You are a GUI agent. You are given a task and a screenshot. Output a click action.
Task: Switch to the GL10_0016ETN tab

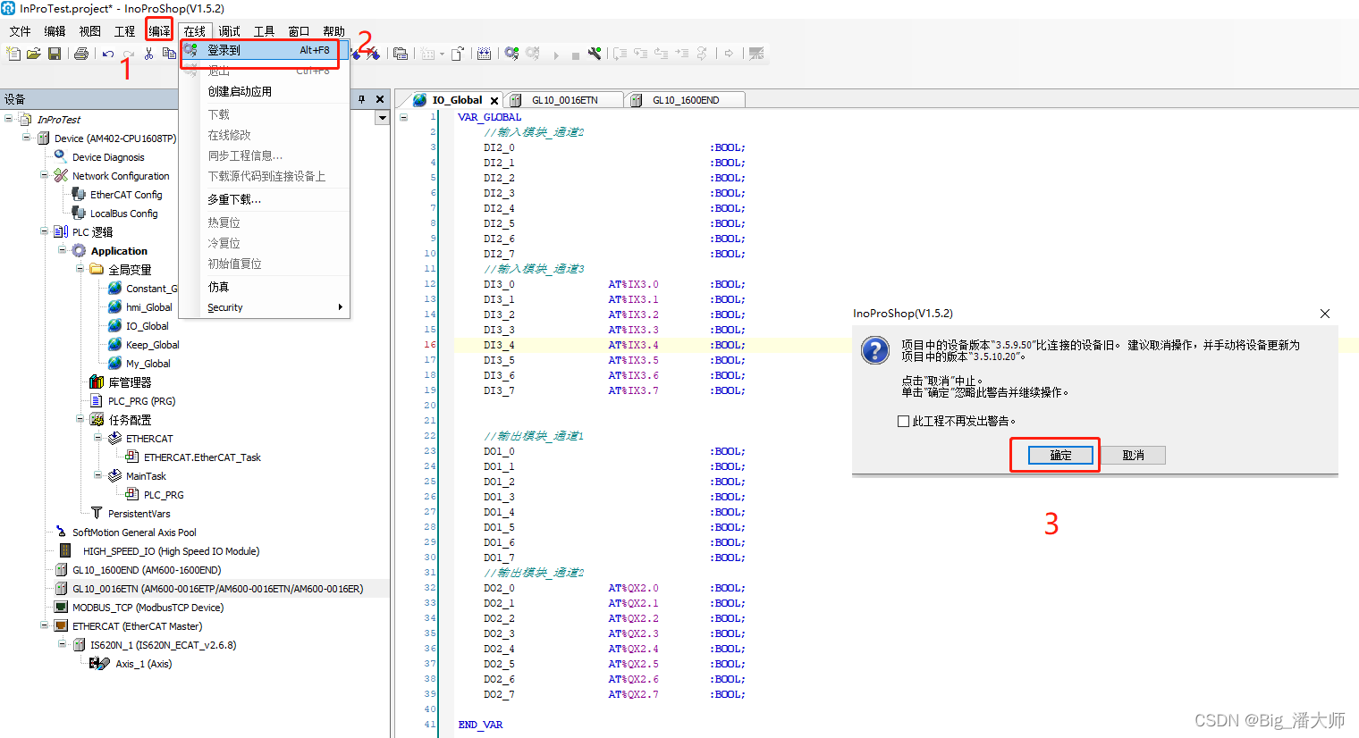pos(564,100)
